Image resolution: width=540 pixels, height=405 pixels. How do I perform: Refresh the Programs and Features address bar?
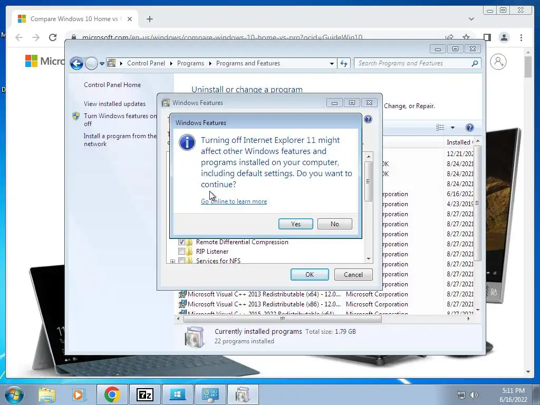click(344, 63)
